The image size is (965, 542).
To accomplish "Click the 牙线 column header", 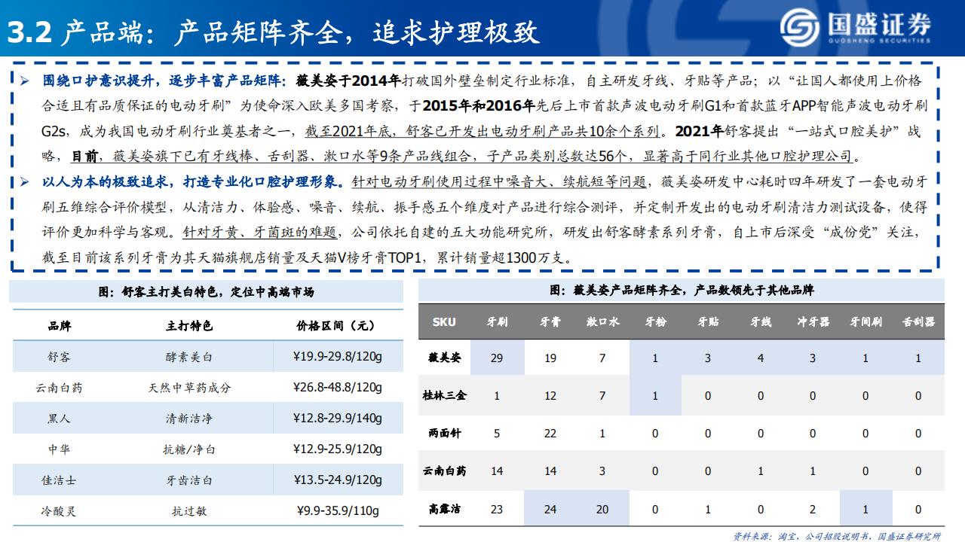I will click(761, 321).
